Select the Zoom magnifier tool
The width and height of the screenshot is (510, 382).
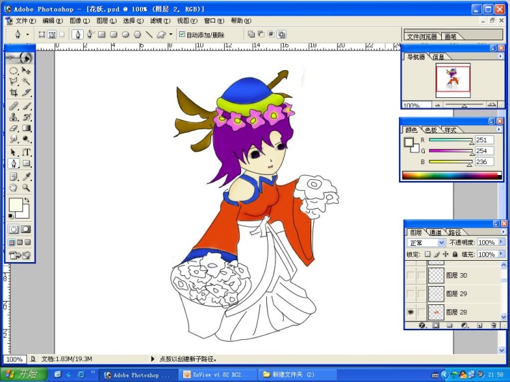(26, 188)
